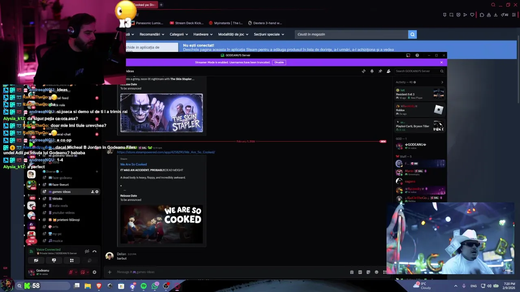This screenshot has width=520, height=292.
Task: Open Discord inbox icon in title bar
Action: (408, 55)
